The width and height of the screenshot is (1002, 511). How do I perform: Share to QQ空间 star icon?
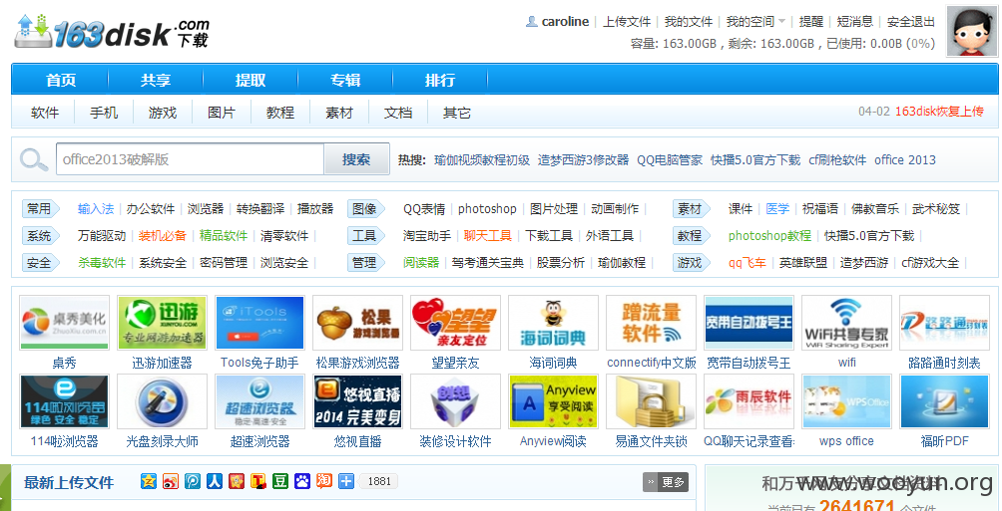149,481
